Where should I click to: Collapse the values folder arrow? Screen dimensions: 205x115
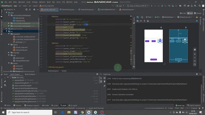9,63
